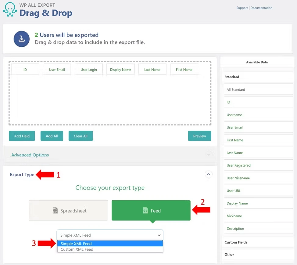Screen dimensions: 297x265
Task: Click the User Email field in drop area
Action: pyautogui.click(x=57, y=70)
